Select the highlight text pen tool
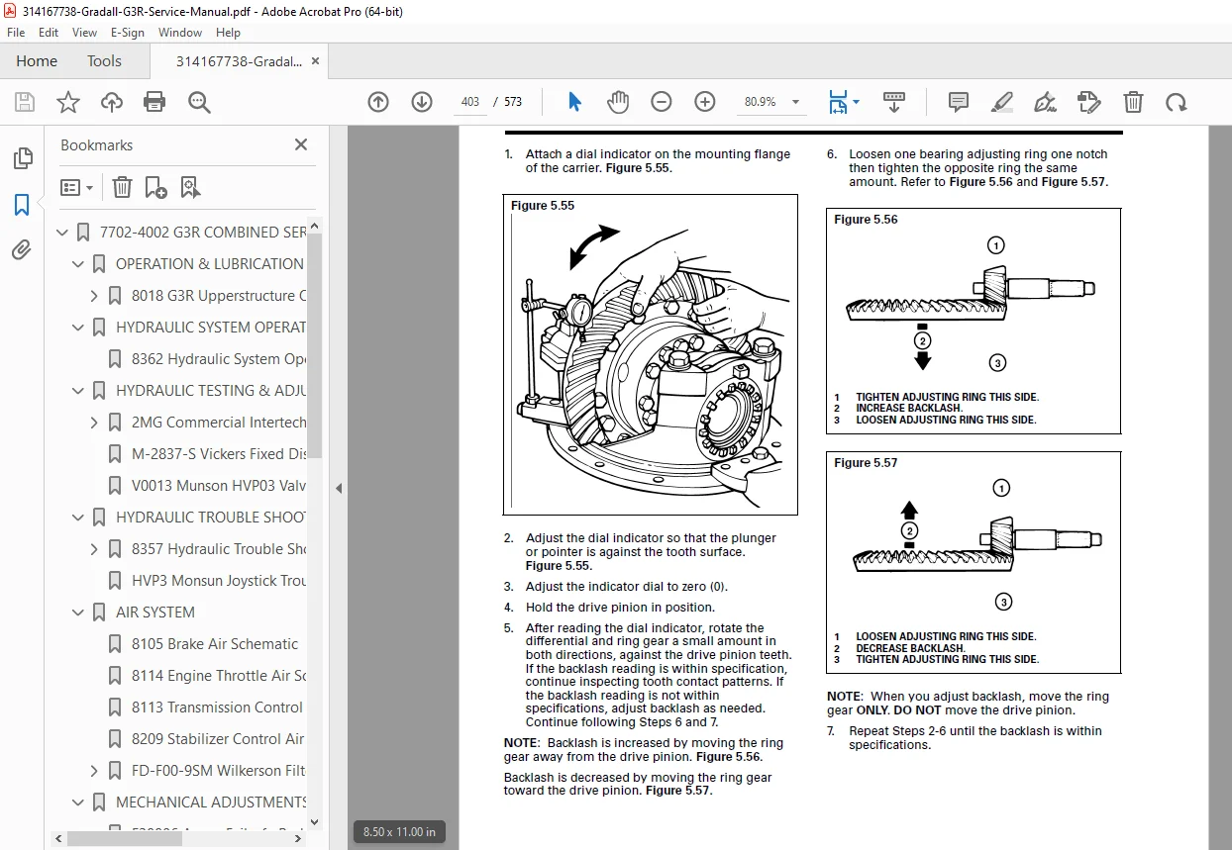Image resolution: width=1232 pixels, height=850 pixels. (x=1001, y=102)
